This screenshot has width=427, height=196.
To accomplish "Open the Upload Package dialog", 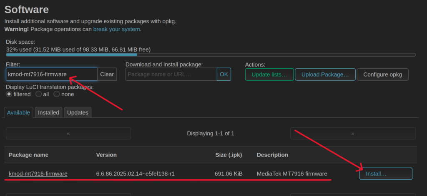I will coord(325,74).
